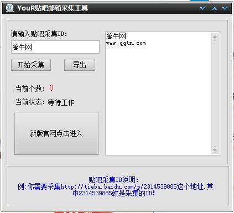Click the 请输入贴吧采集ID label

[x=39, y=34]
